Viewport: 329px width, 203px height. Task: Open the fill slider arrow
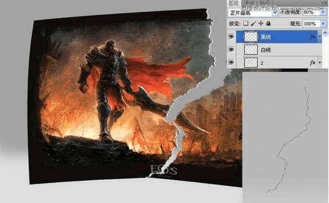(323, 24)
